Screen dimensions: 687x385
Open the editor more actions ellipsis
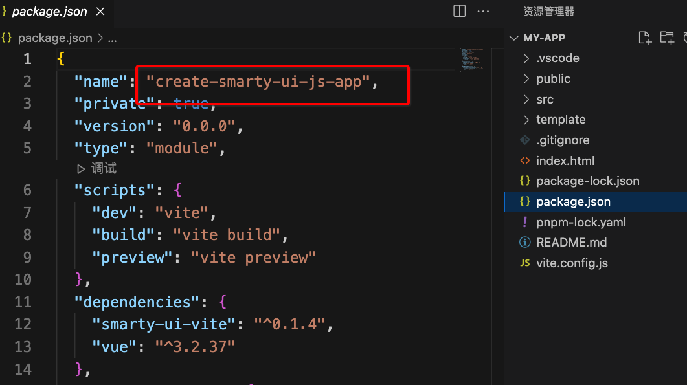tap(483, 11)
